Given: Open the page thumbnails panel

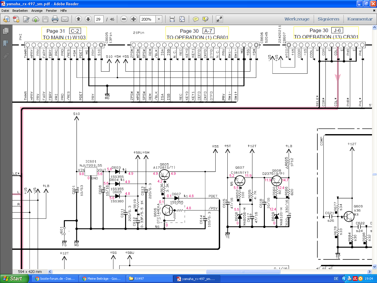Looking at the screenshot, I should 6,31.
